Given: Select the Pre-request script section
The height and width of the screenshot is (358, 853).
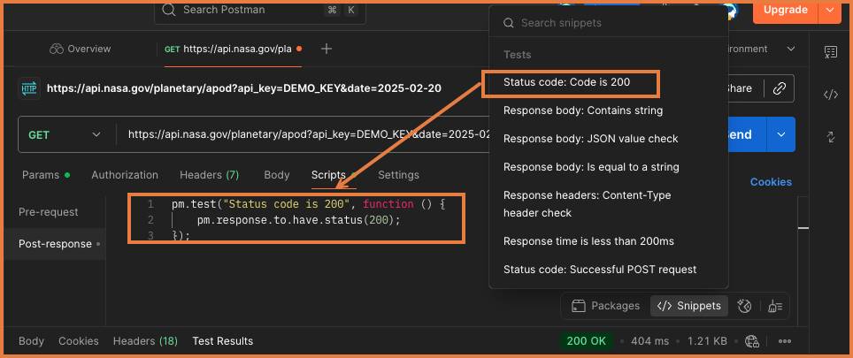Looking at the screenshot, I should 49,212.
